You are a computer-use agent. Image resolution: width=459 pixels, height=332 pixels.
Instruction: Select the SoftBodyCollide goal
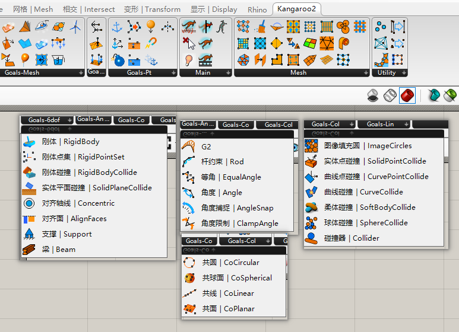tap(374, 207)
